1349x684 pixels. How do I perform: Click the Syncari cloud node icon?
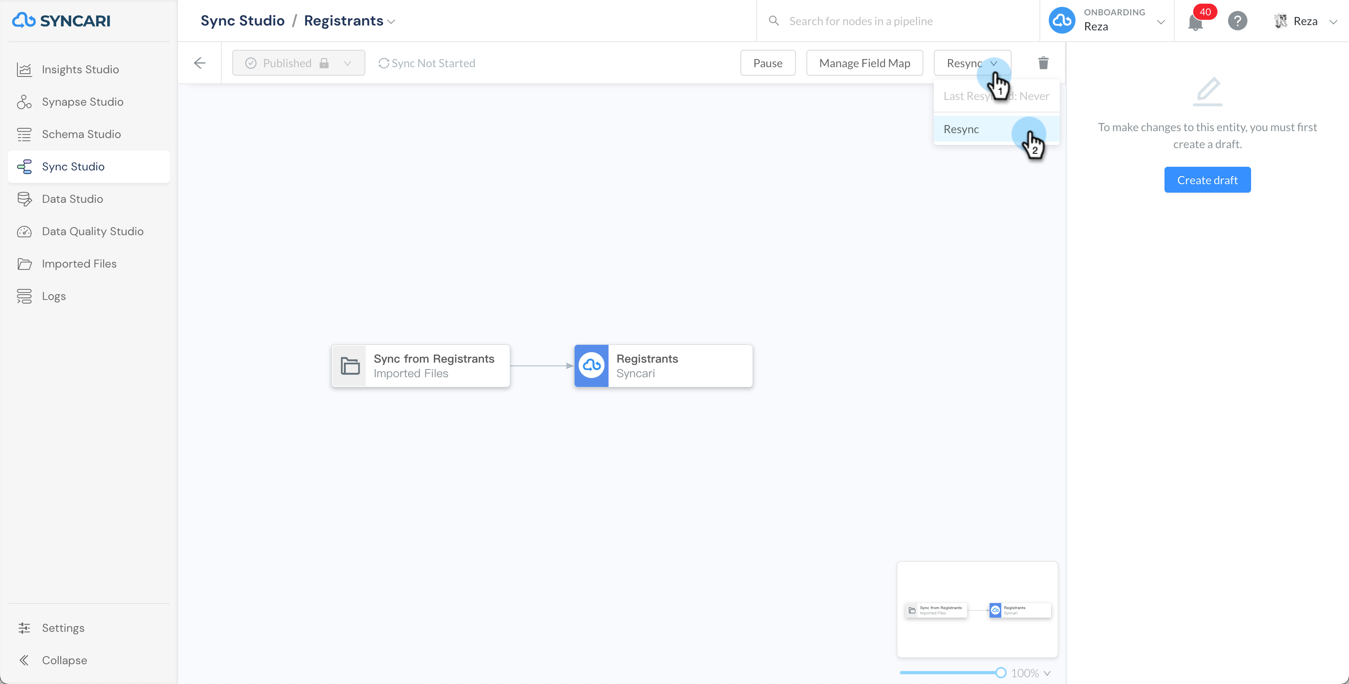click(592, 366)
